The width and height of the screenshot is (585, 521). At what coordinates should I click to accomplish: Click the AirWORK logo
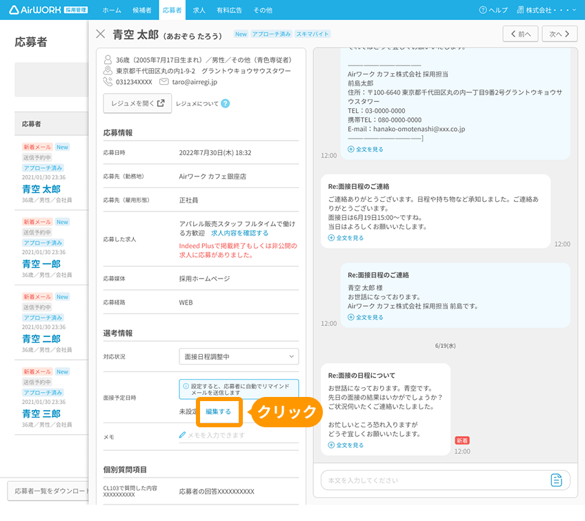coord(48,10)
